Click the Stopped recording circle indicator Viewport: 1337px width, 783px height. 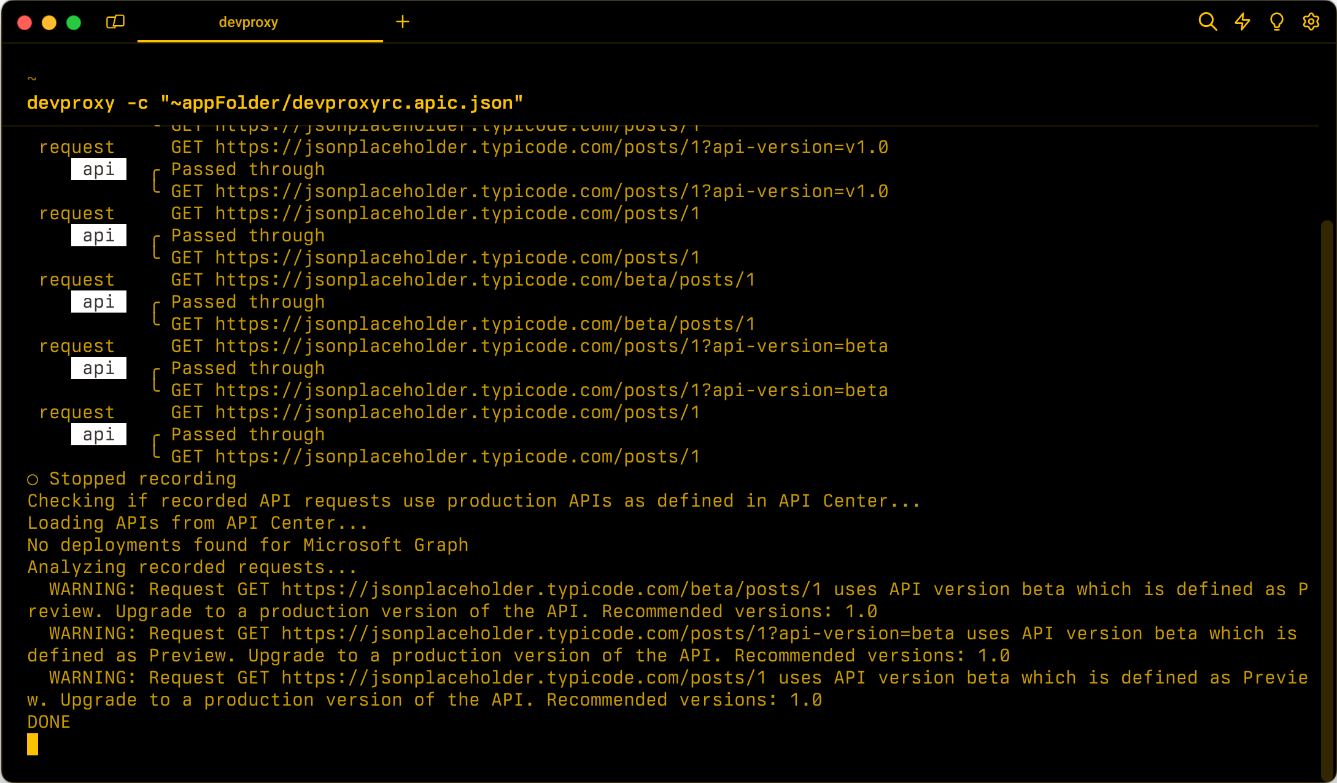pos(33,479)
